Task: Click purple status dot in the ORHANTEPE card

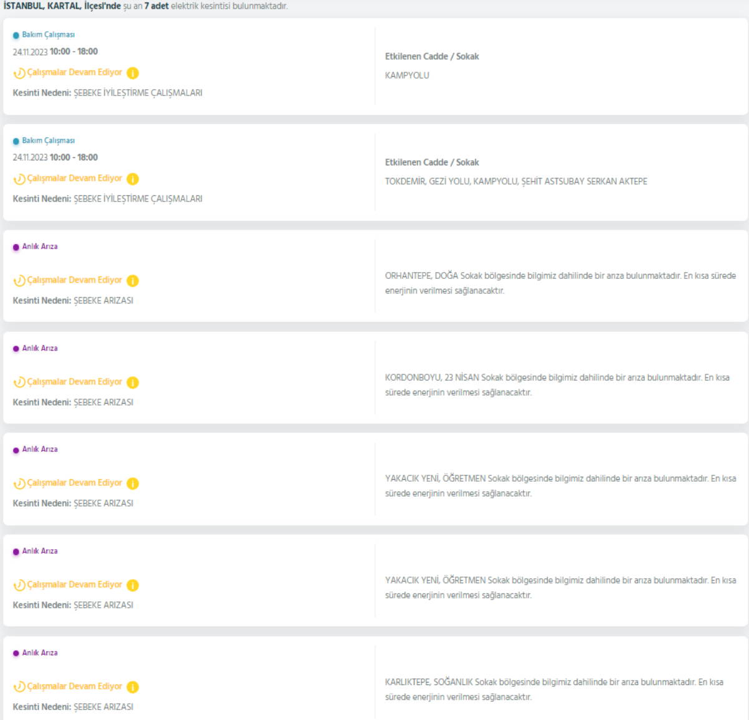Action: (x=16, y=247)
